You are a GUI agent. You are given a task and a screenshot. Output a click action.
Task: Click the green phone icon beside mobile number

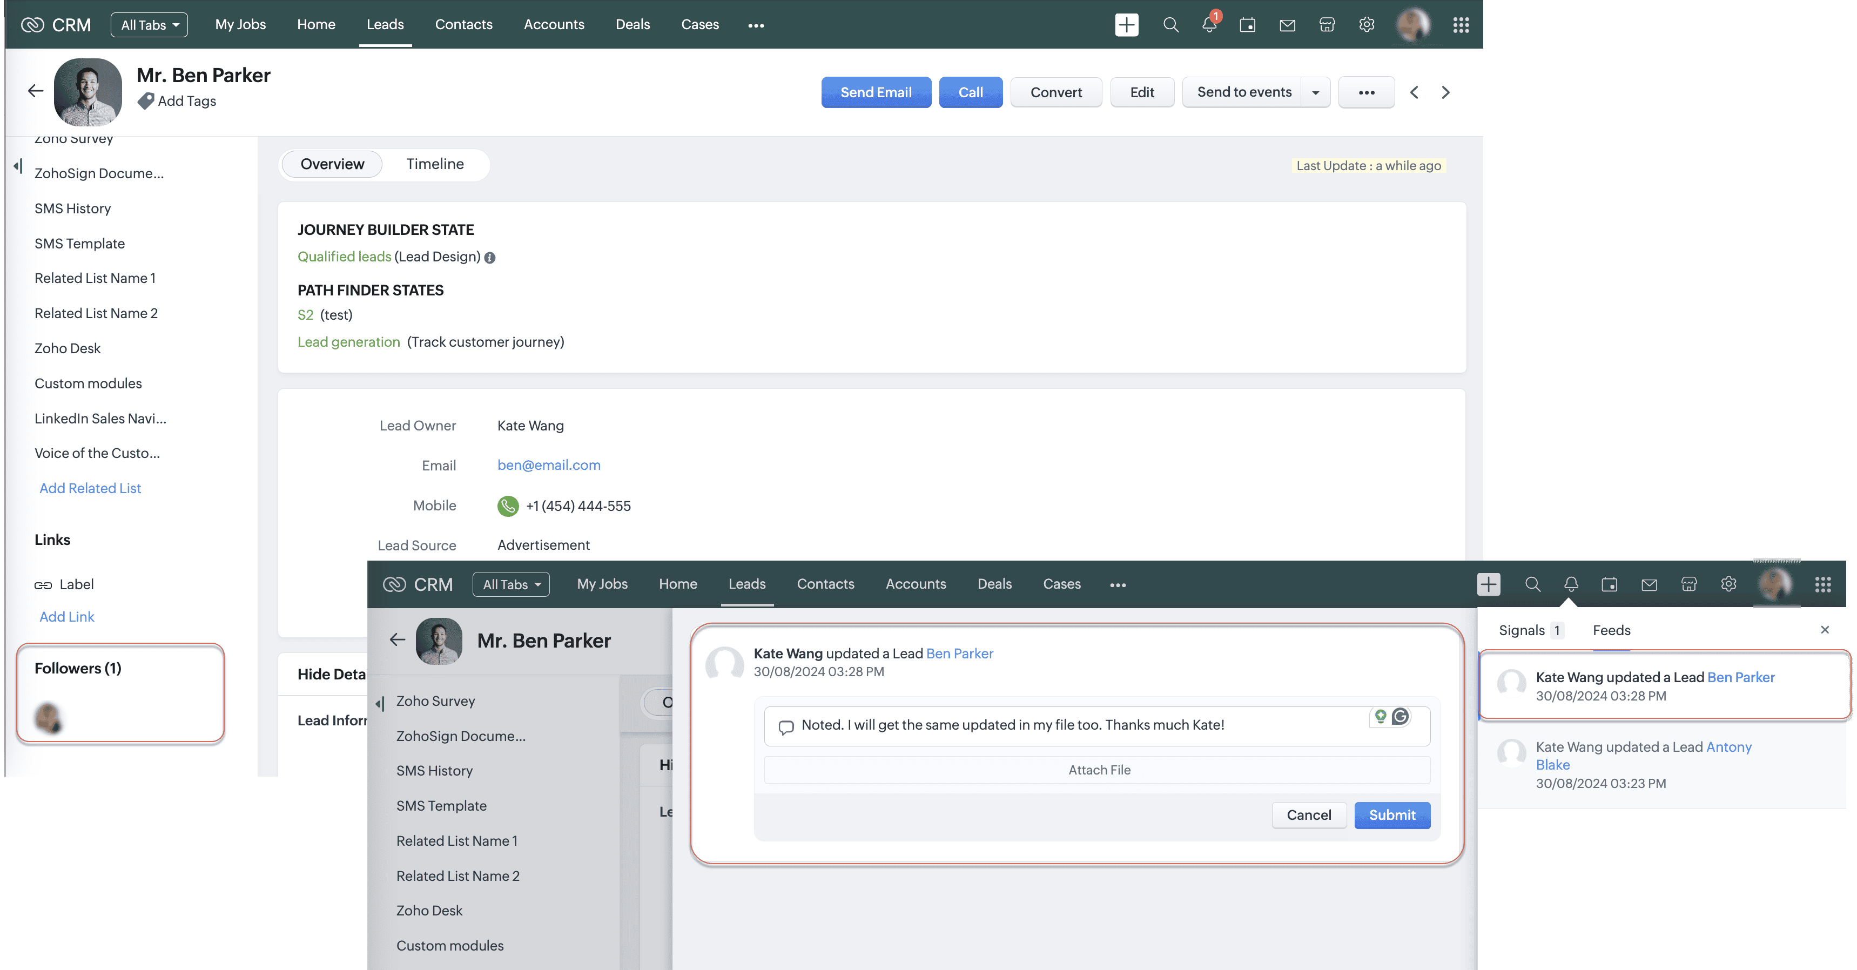[x=508, y=506]
